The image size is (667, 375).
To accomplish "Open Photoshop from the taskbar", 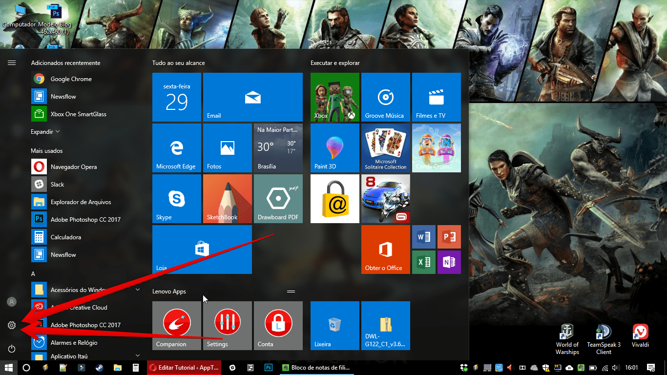I will 268,367.
